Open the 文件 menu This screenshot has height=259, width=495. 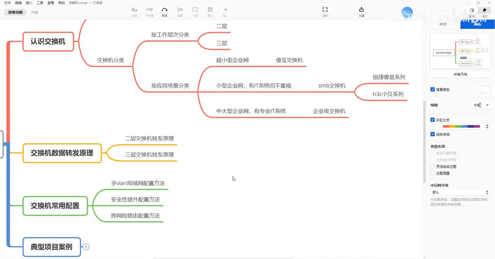[x=7, y=3]
